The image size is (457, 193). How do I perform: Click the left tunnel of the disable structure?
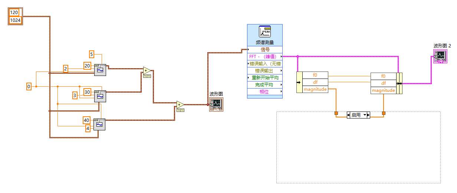point(336,113)
